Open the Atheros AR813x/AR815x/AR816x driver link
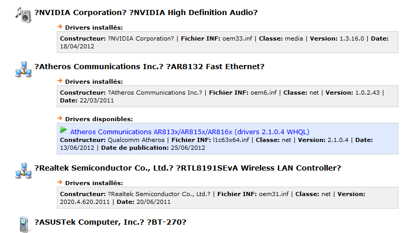412x233 pixels. tap(190, 132)
